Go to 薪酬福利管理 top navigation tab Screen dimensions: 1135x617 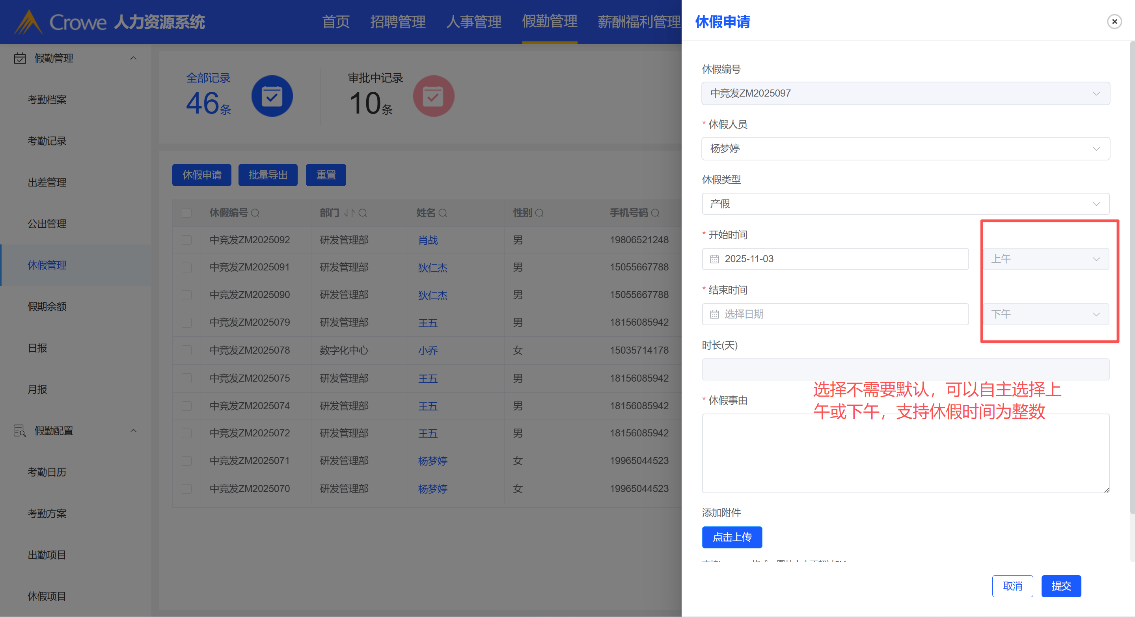[x=638, y=21]
